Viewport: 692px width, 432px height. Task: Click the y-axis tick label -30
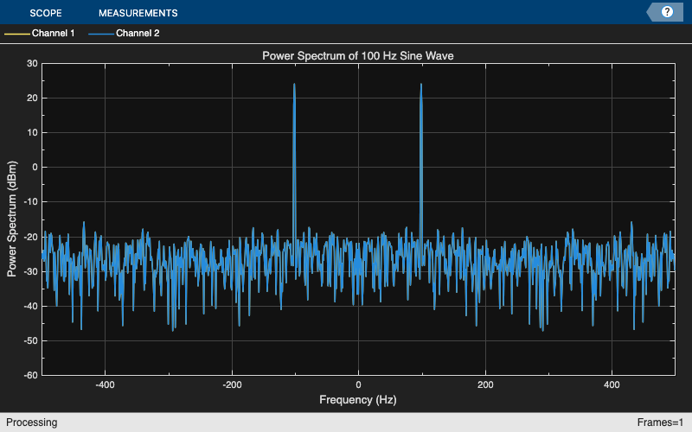(x=30, y=271)
